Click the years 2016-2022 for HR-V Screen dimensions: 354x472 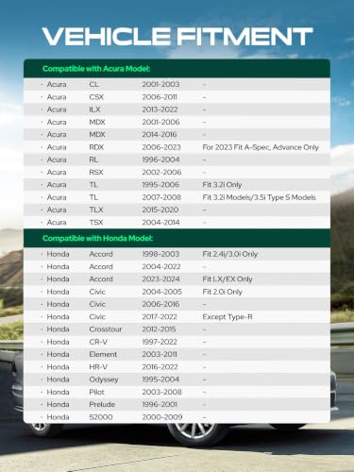point(160,367)
